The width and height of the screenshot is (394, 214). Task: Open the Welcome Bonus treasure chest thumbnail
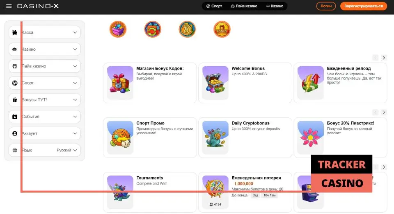click(215, 83)
